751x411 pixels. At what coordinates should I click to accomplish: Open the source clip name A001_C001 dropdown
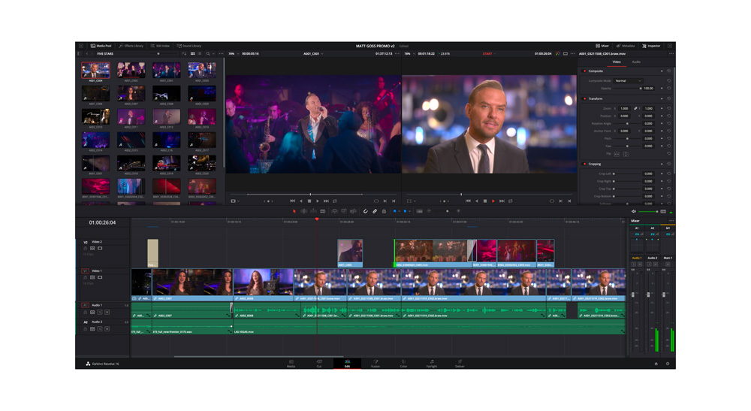pyautogui.click(x=313, y=54)
